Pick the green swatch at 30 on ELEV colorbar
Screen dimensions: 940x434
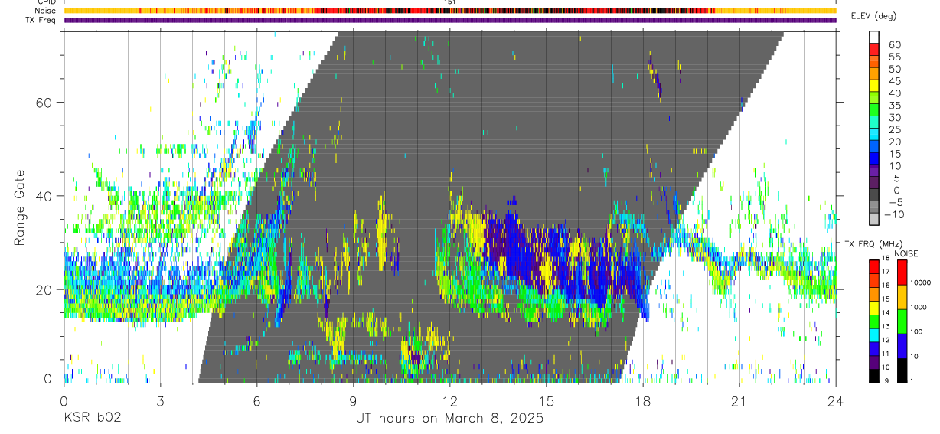click(874, 110)
